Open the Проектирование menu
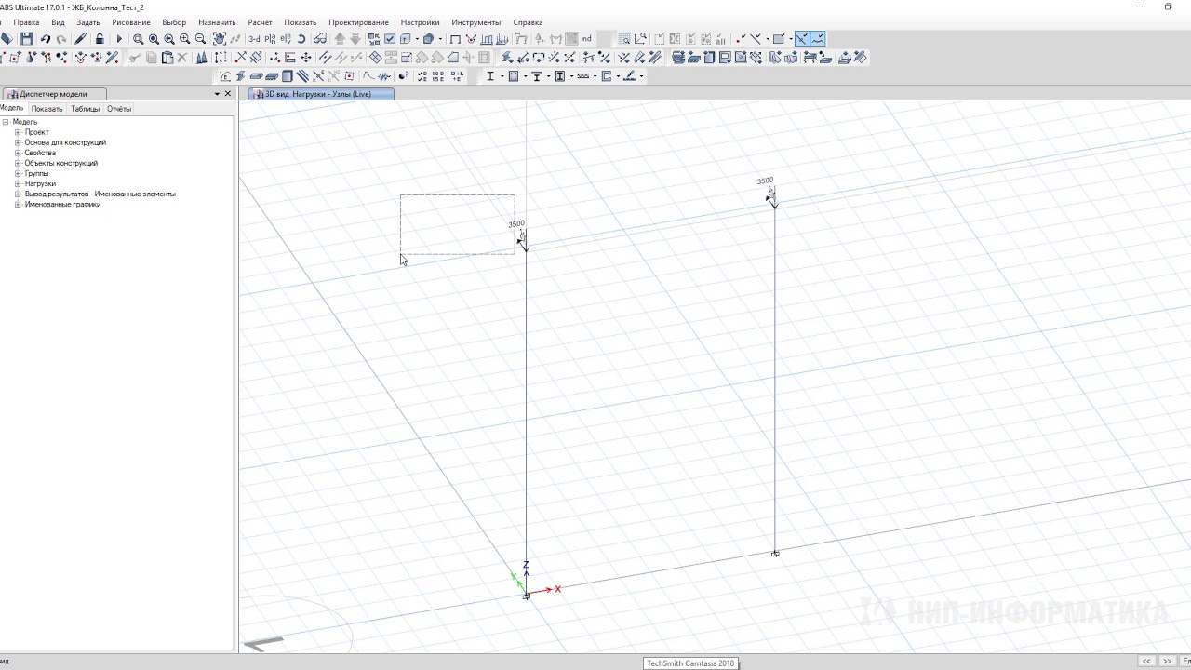The height and width of the screenshot is (670, 1191). point(358,22)
